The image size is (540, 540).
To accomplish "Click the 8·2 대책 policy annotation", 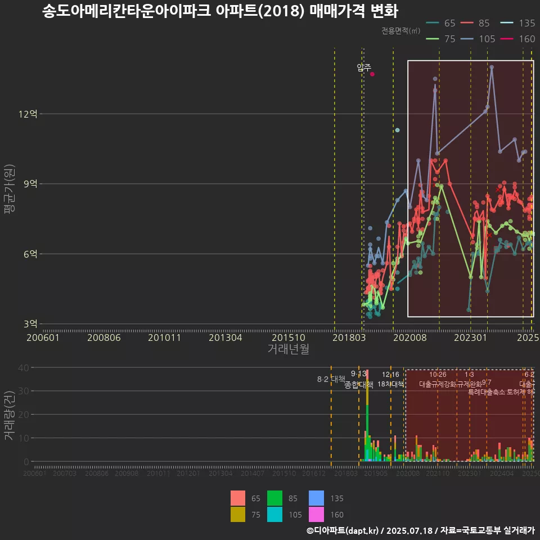I will point(331,379).
